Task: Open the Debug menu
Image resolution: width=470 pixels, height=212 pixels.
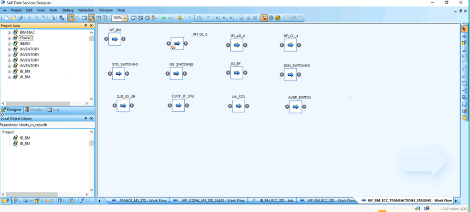Action: [68, 10]
